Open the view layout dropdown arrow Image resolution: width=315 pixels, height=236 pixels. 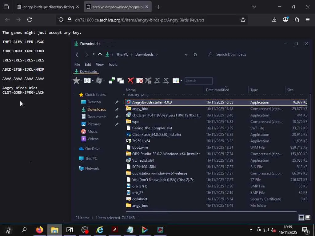pyautogui.click(x=181, y=81)
